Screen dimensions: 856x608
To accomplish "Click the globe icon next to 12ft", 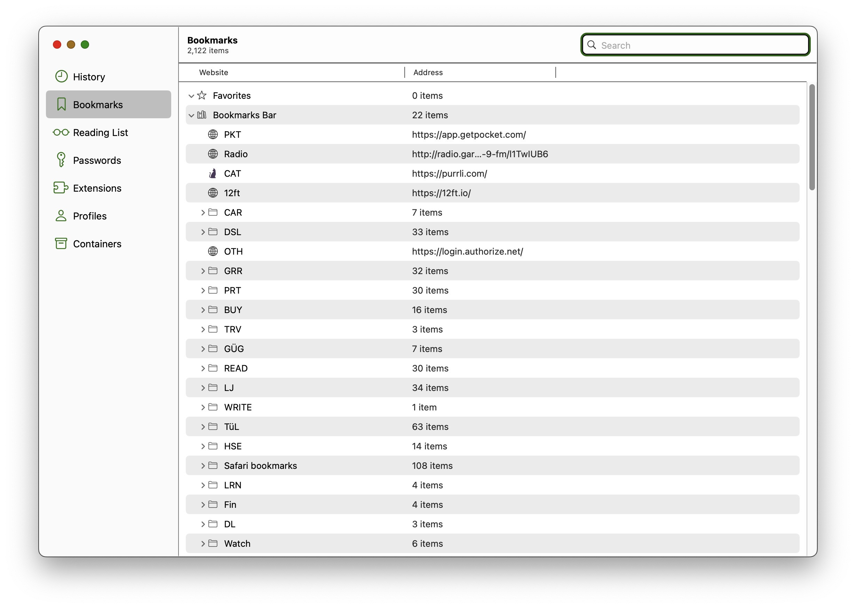I will click(x=213, y=193).
